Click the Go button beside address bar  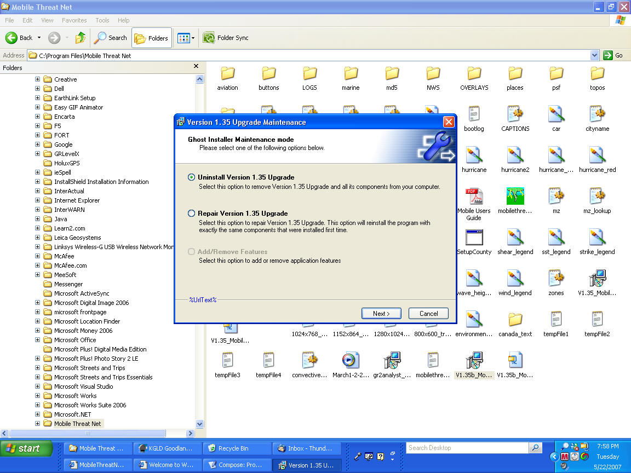(x=613, y=55)
